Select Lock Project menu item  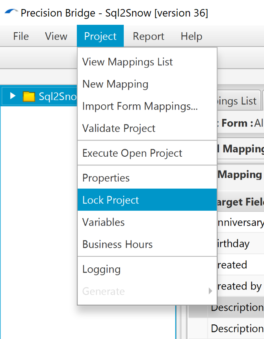click(147, 200)
